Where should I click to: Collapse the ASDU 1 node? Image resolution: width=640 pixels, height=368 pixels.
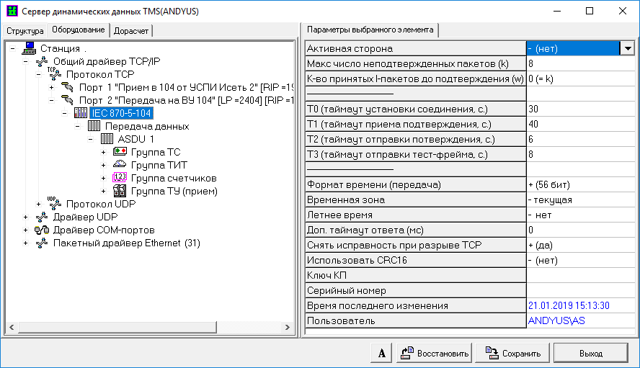pyautogui.click(x=91, y=139)
